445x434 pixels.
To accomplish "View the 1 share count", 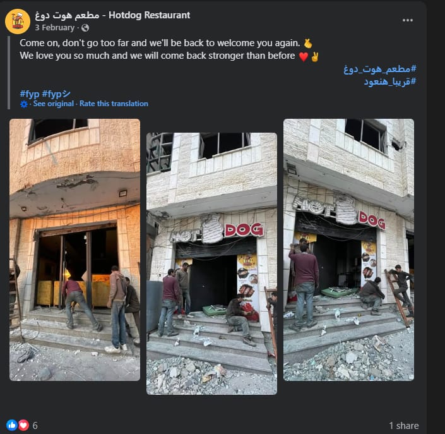I will pyautogui.click(x=404, y=426).
